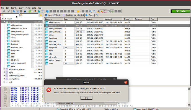The image size is (191, 110).
Task: Open the Tools menu
Action: coord(28,8)
